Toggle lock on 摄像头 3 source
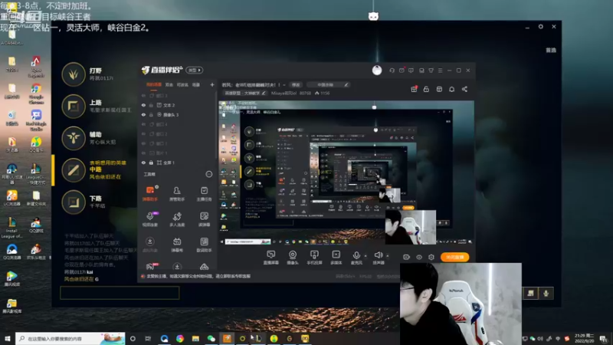 [x=151, y=115]
